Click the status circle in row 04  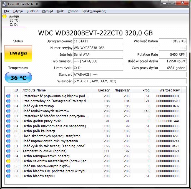tap(8, 106)
